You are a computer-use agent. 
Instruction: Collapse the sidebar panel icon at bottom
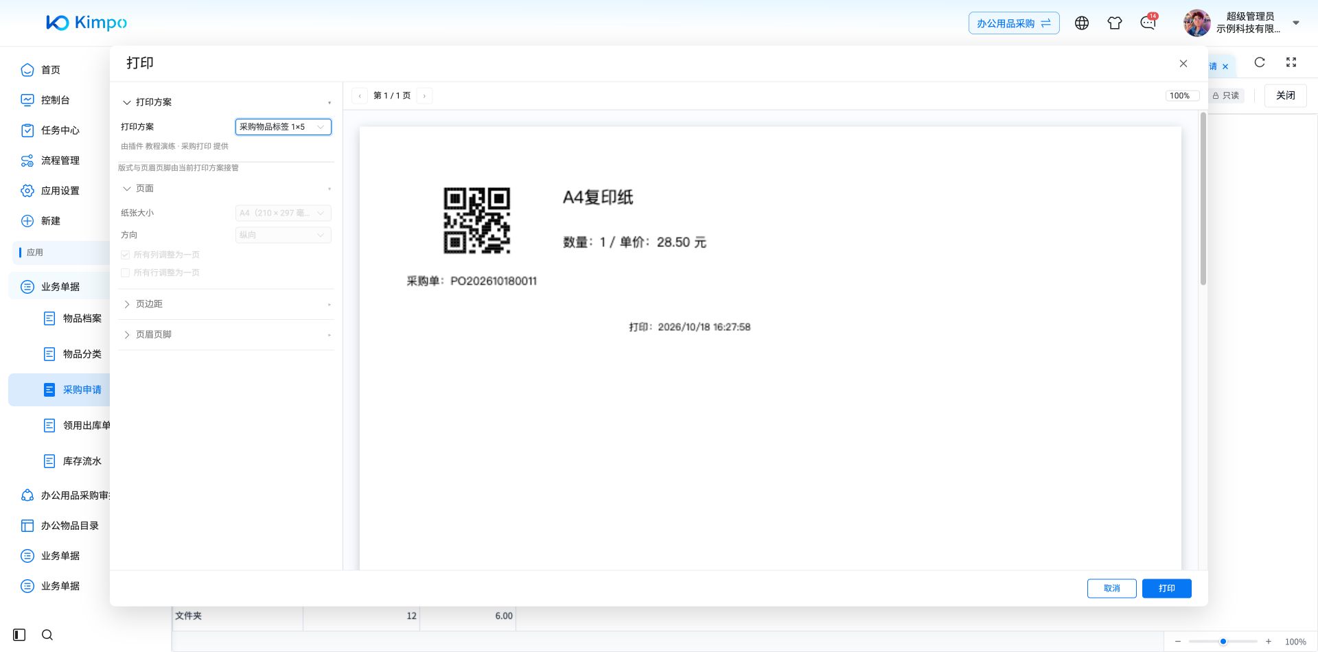[19, 635]
